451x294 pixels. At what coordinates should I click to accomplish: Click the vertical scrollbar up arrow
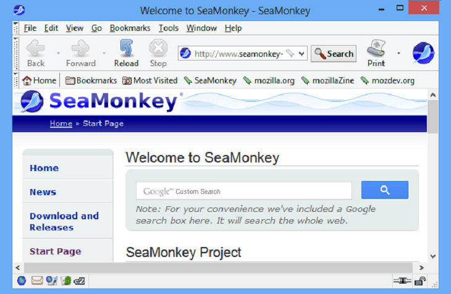[433, 95]
